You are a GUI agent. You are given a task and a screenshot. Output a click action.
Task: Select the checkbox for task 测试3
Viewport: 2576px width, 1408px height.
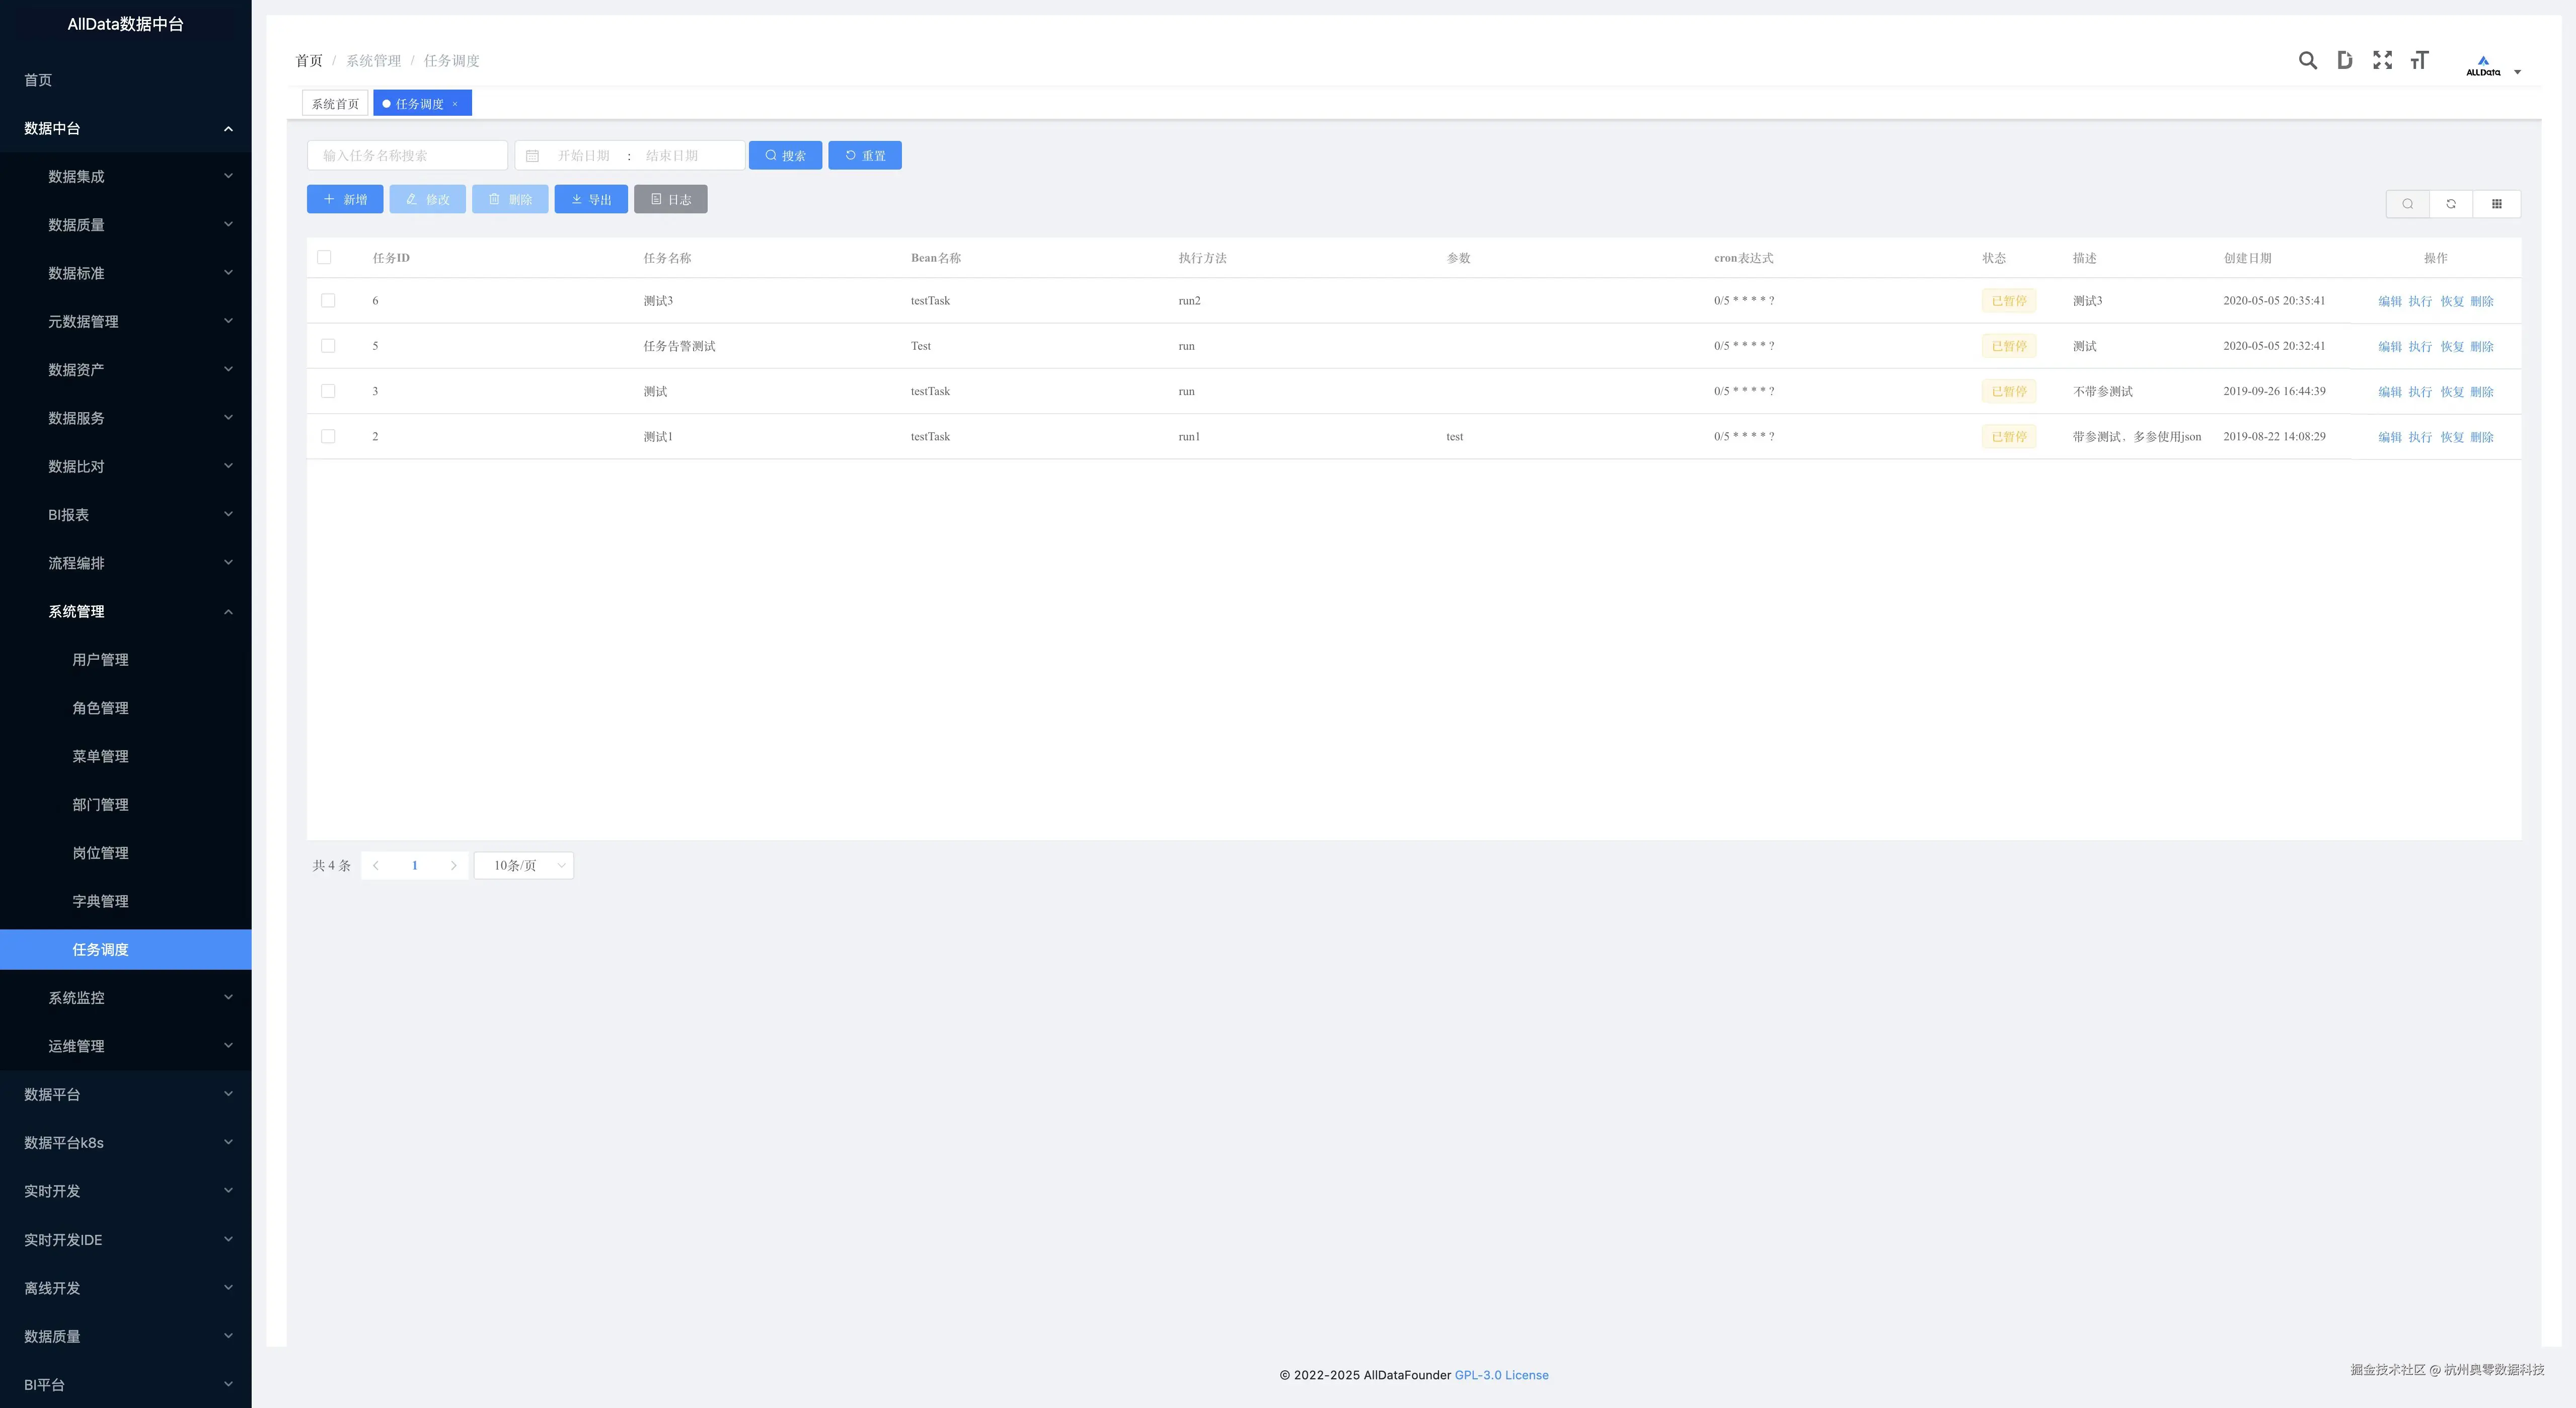(328, 301)
